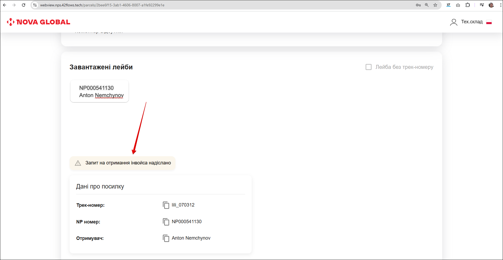Open the media controls playlist icon

coord(482,5)
